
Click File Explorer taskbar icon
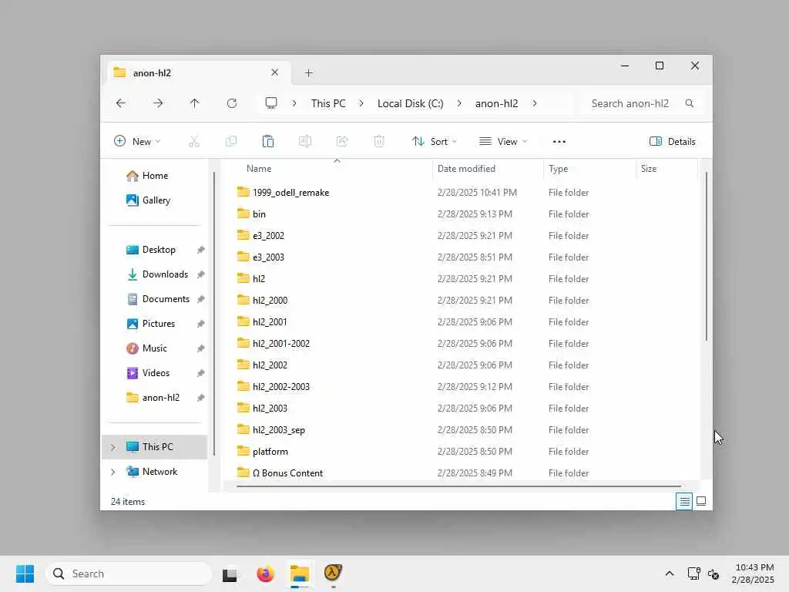coord(300,573)
